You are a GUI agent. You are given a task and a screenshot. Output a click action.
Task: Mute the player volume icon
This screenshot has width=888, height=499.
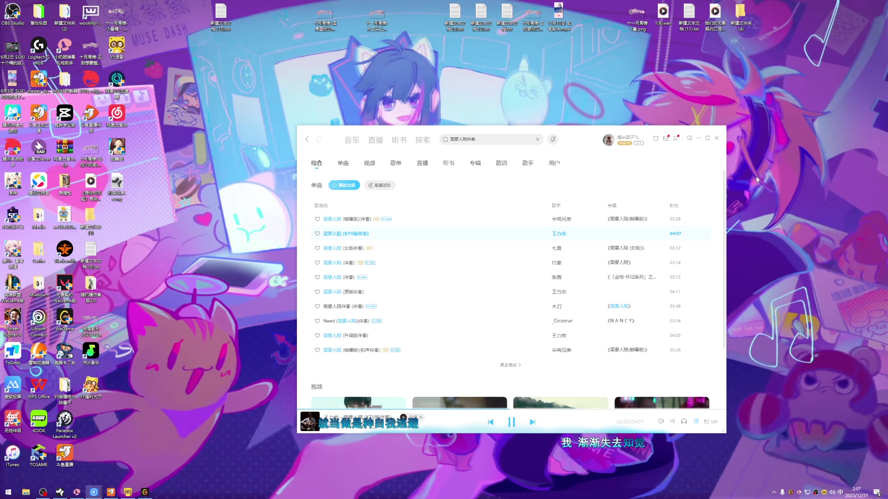(661, 421)
